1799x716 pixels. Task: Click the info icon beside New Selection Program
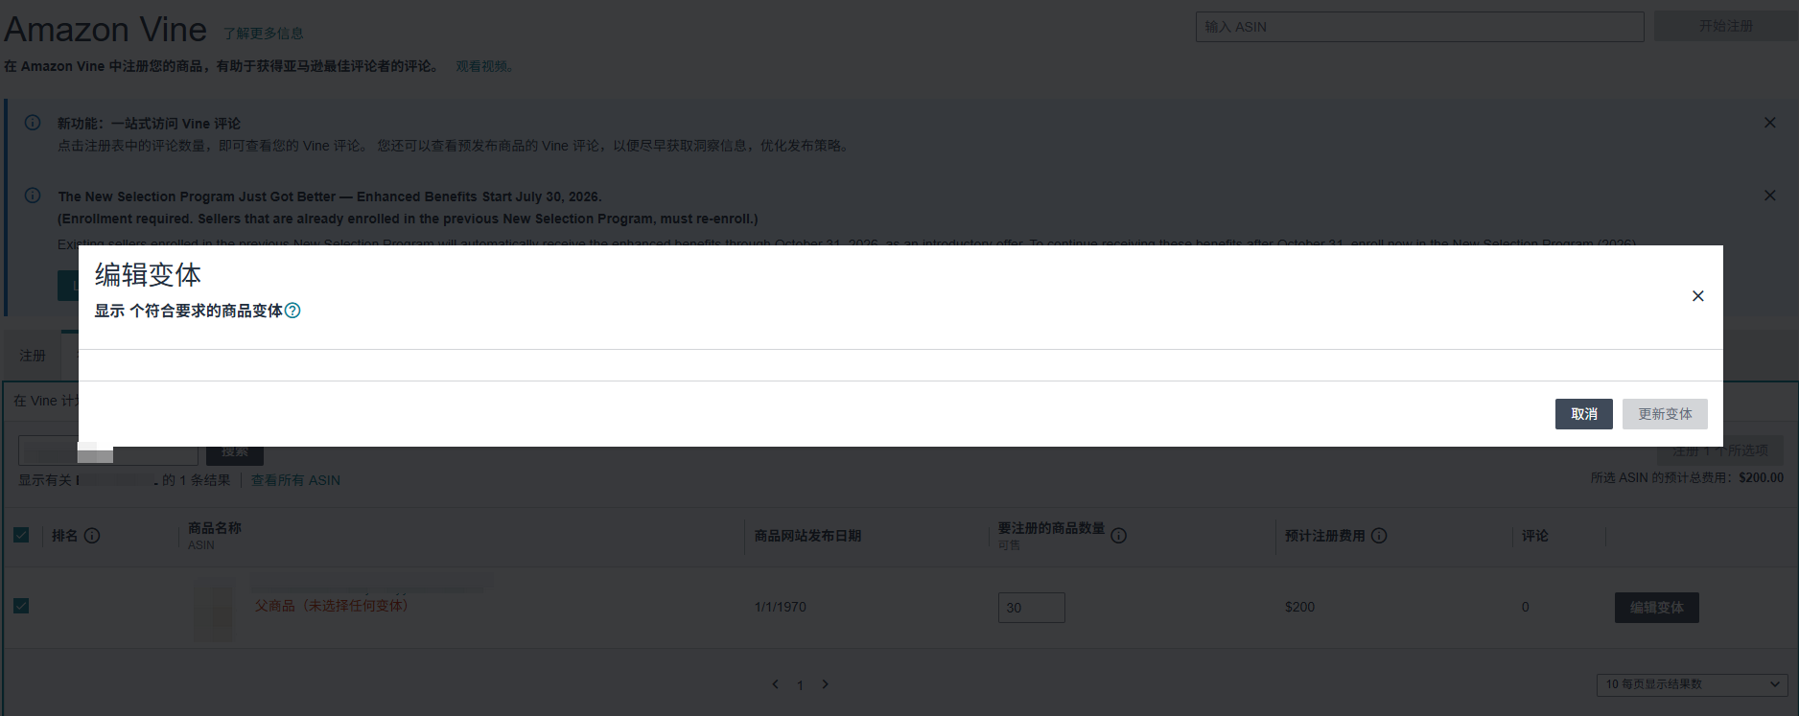tap(33, 196)
